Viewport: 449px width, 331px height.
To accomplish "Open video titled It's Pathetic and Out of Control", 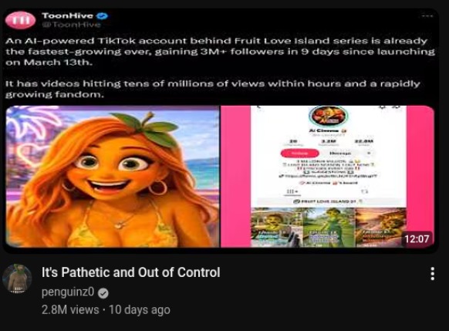I will (131, 272).
